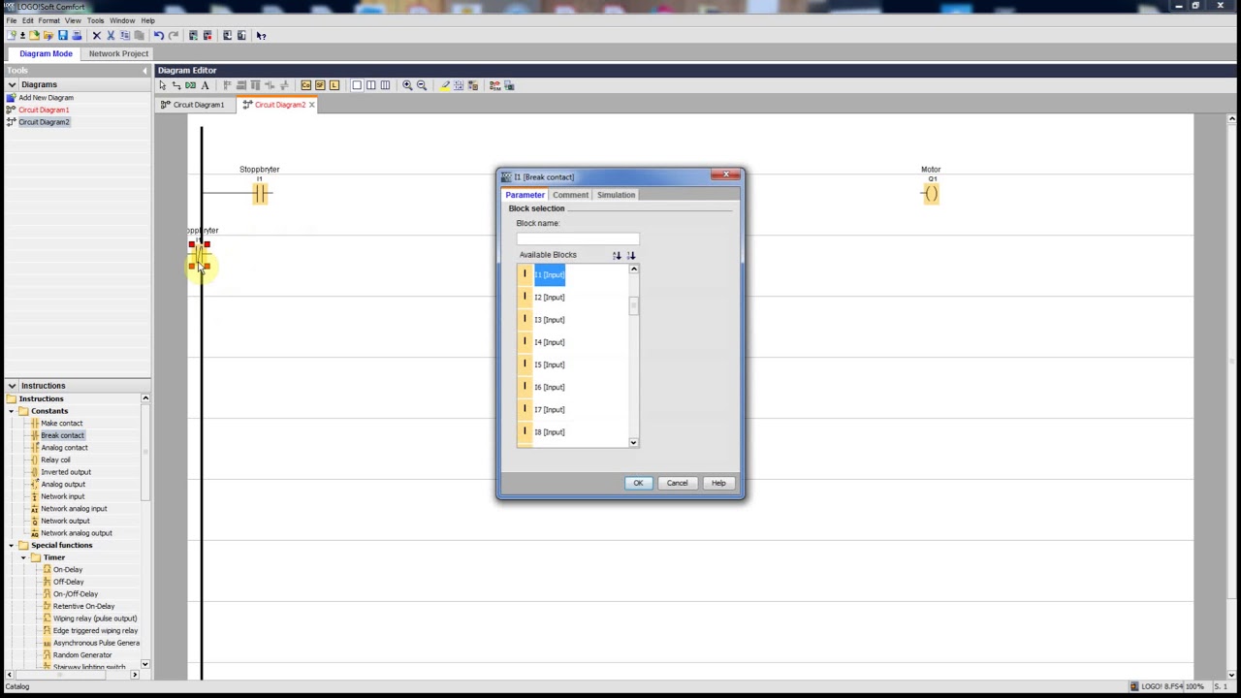
Task: Click Cancel in the dialog
Action: (677, 483)
